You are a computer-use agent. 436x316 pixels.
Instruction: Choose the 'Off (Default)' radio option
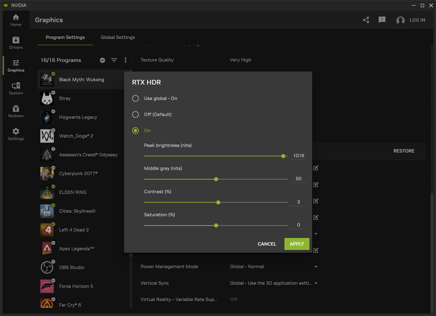(136, 115)
